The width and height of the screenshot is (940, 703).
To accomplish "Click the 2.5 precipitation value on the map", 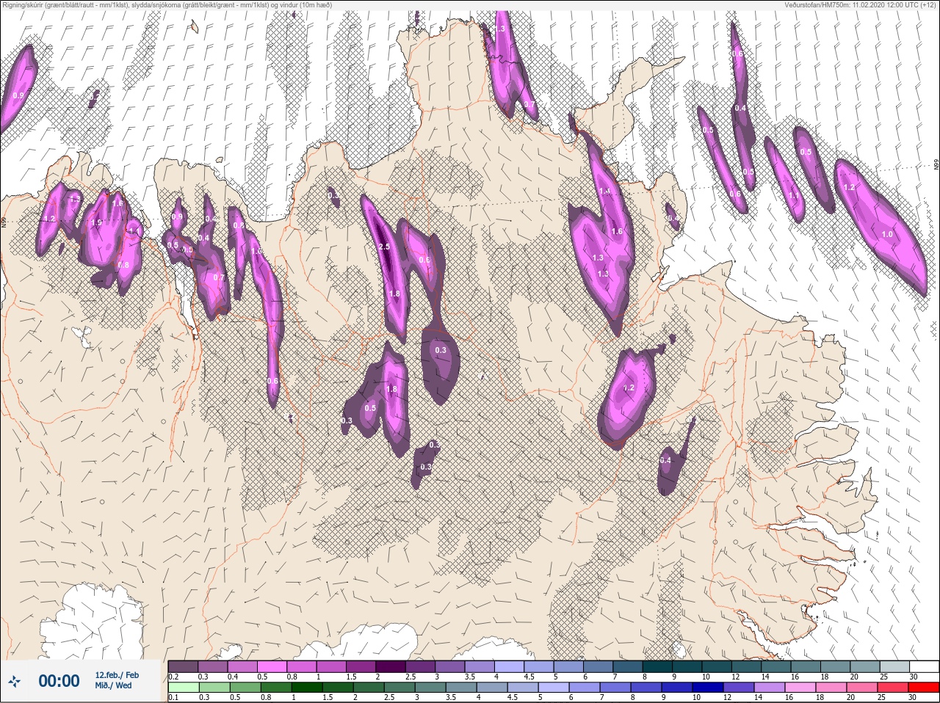I will [384, 247].
